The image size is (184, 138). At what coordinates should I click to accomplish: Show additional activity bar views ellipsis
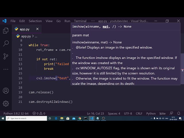pyautogui.click(x=6, y=69)
